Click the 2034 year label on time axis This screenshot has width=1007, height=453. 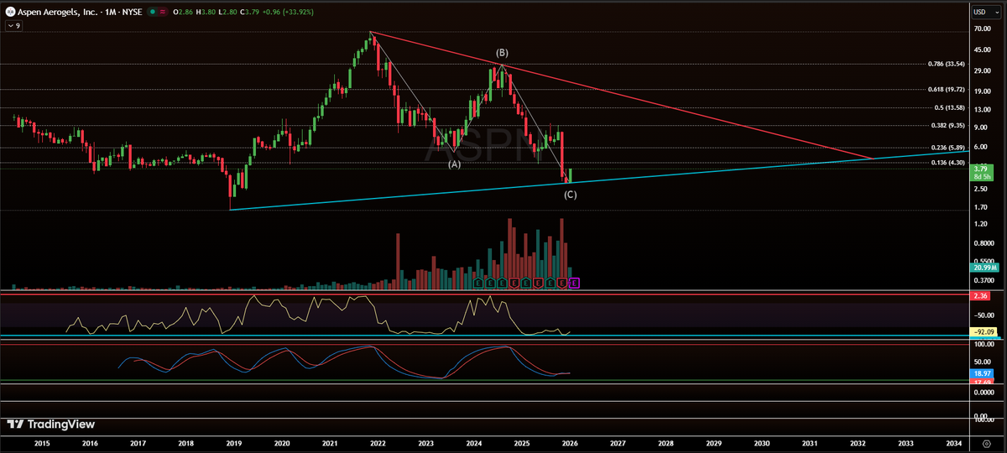click(954, 442)
